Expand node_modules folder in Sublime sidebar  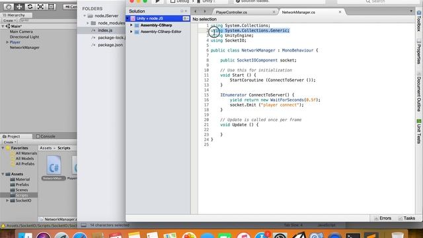(x=88, y=23)
